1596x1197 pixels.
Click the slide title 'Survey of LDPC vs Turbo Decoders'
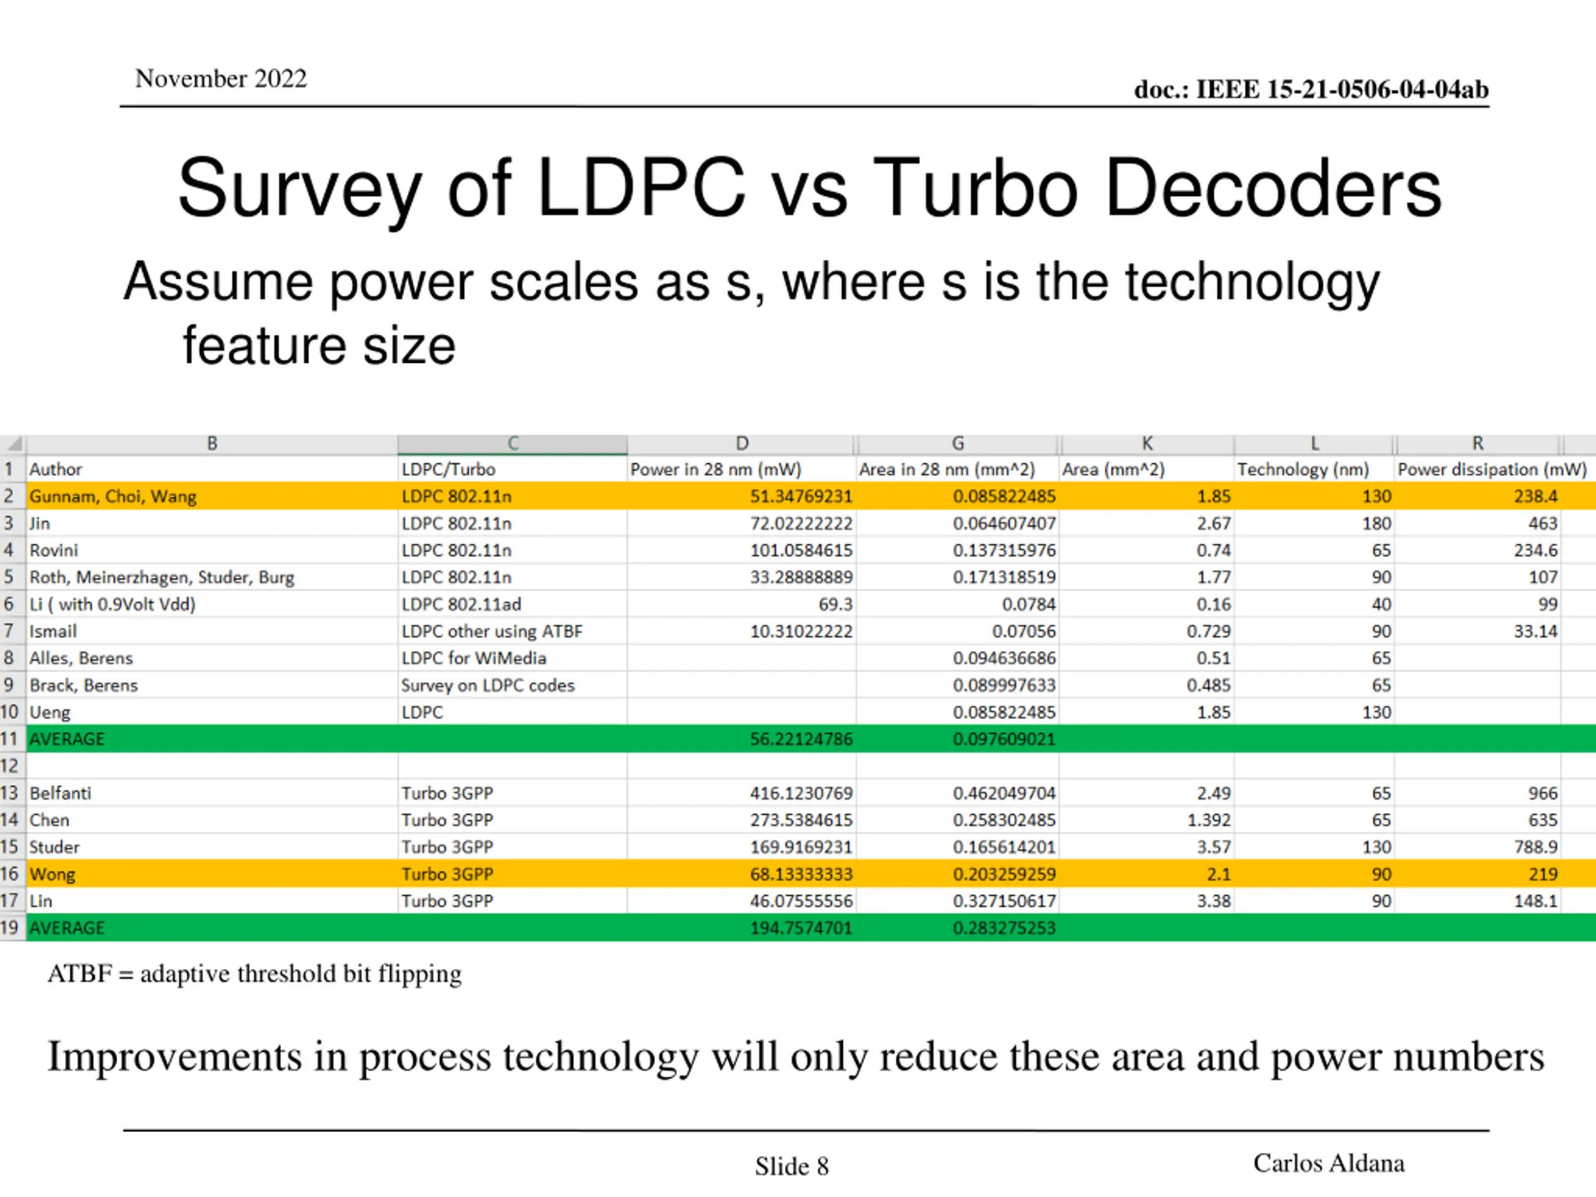tap(809, 189)
